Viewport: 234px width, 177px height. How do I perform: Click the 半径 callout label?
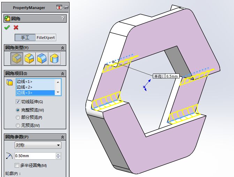click(x=158, y=76)
